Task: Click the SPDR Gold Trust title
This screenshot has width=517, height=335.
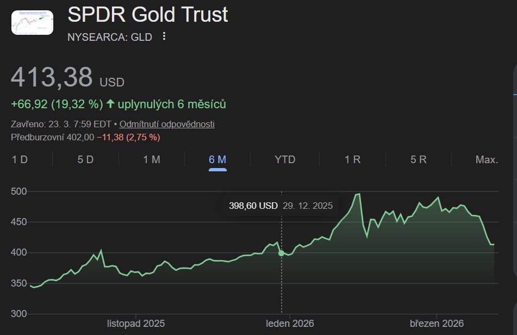Action: point(147,15)
